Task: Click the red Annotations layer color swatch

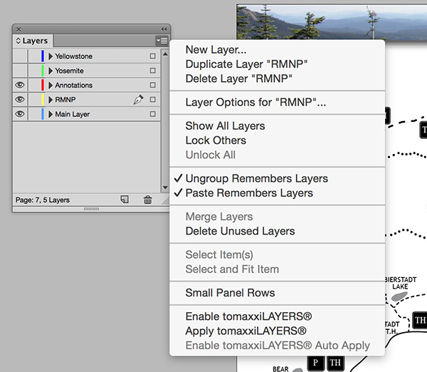Action: pos(43,85)
